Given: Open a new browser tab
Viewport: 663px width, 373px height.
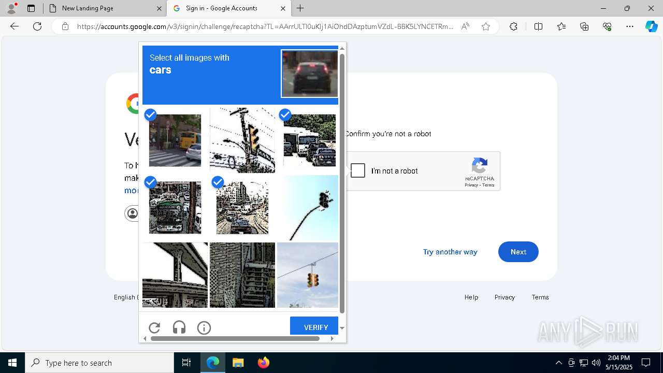Looking at the screenshot, I should (300, 8).
